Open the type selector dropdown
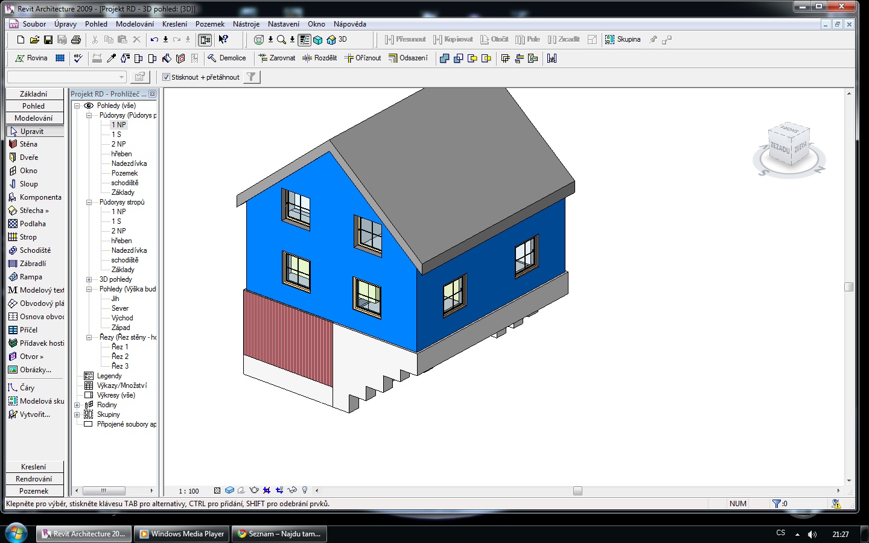The image size is (869, 543). pyautogui.click(x=121, y=77)
